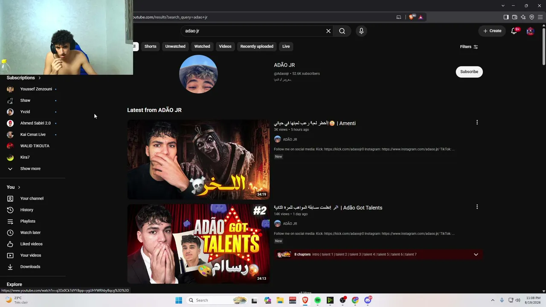546x307 pixels.
Task: Show hidden system tray icons
Action: tap(493, 300)
